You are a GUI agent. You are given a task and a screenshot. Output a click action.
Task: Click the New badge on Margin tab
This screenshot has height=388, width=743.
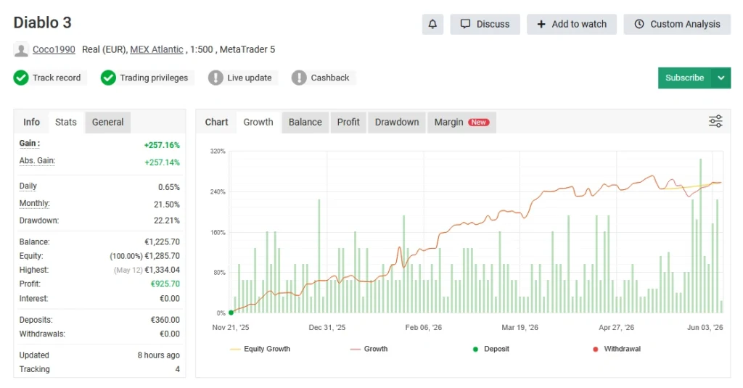tap(479, 123)
